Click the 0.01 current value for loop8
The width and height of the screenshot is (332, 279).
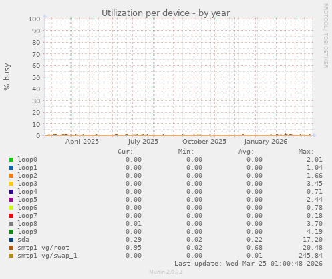pyautogui.click(x=134, y=224)
